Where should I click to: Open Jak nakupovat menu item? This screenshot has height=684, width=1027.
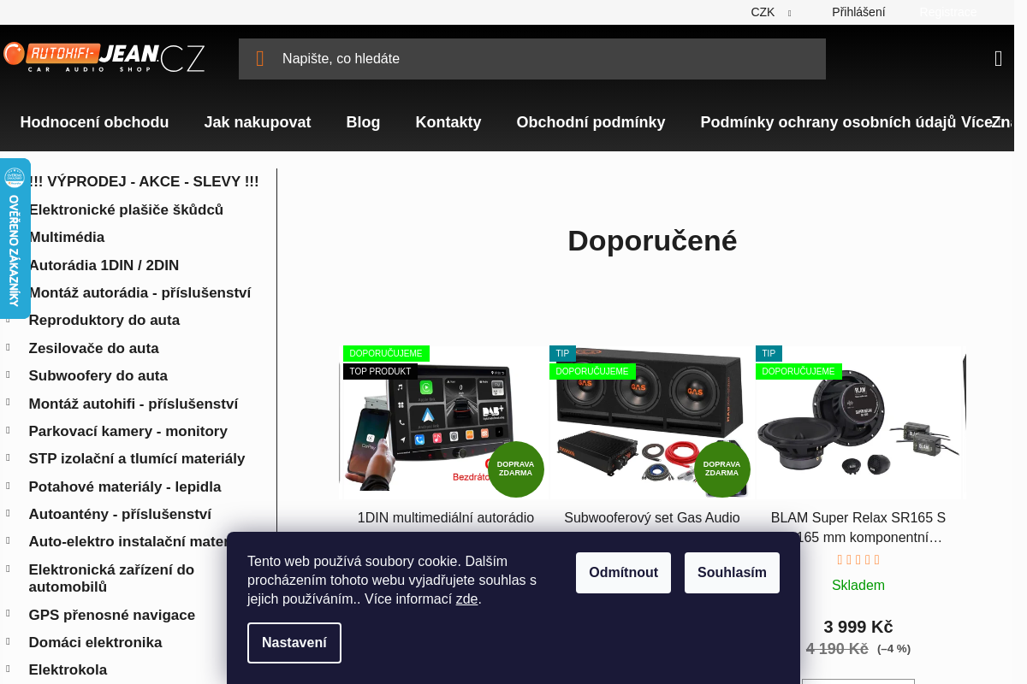point(258,122)
